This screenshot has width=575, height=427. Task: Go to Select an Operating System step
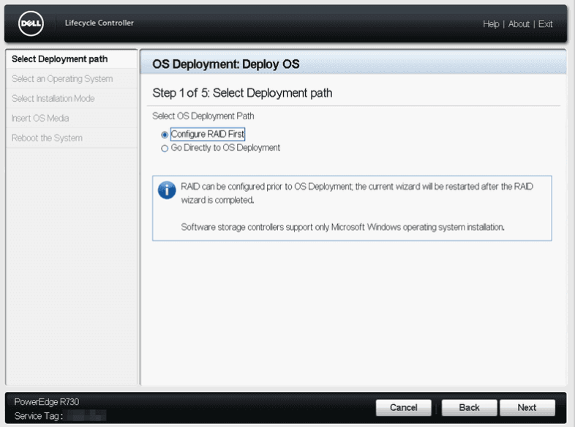tap(62, 79)
